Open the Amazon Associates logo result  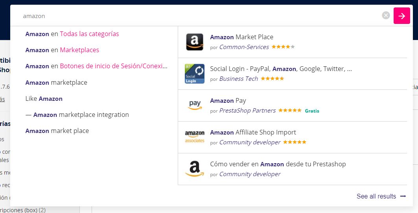(x=195, y=137)
